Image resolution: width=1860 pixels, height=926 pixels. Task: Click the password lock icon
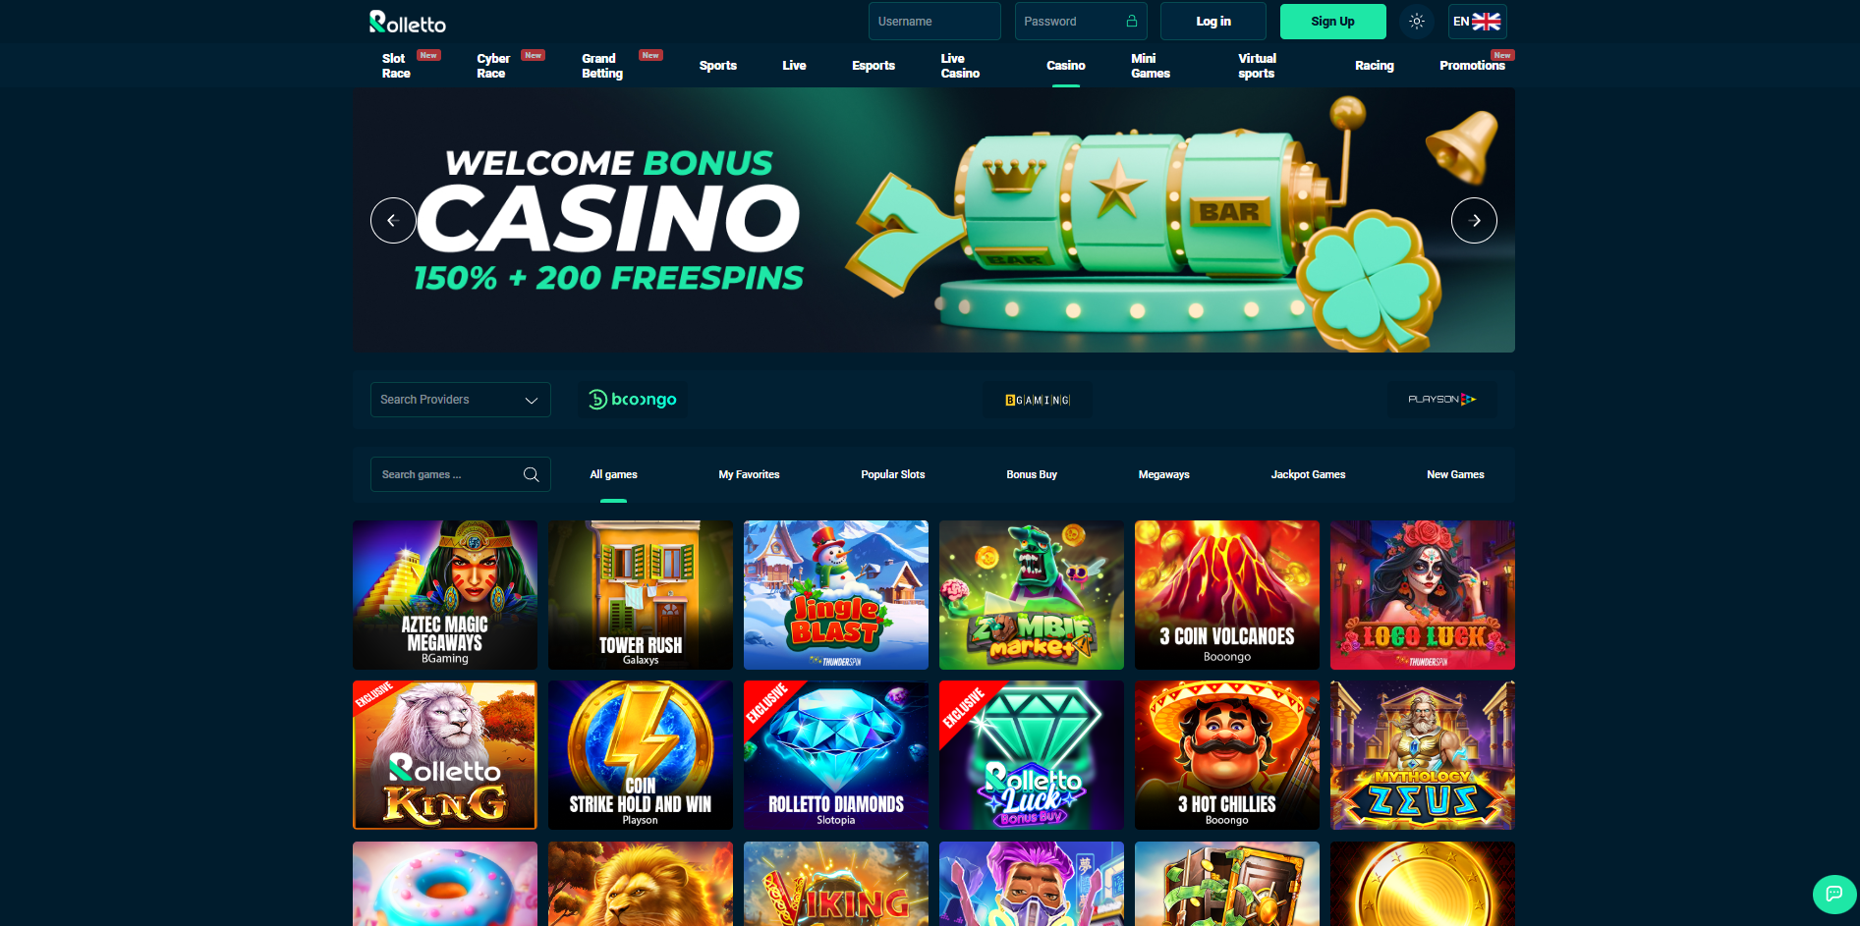click(1132, 21)
